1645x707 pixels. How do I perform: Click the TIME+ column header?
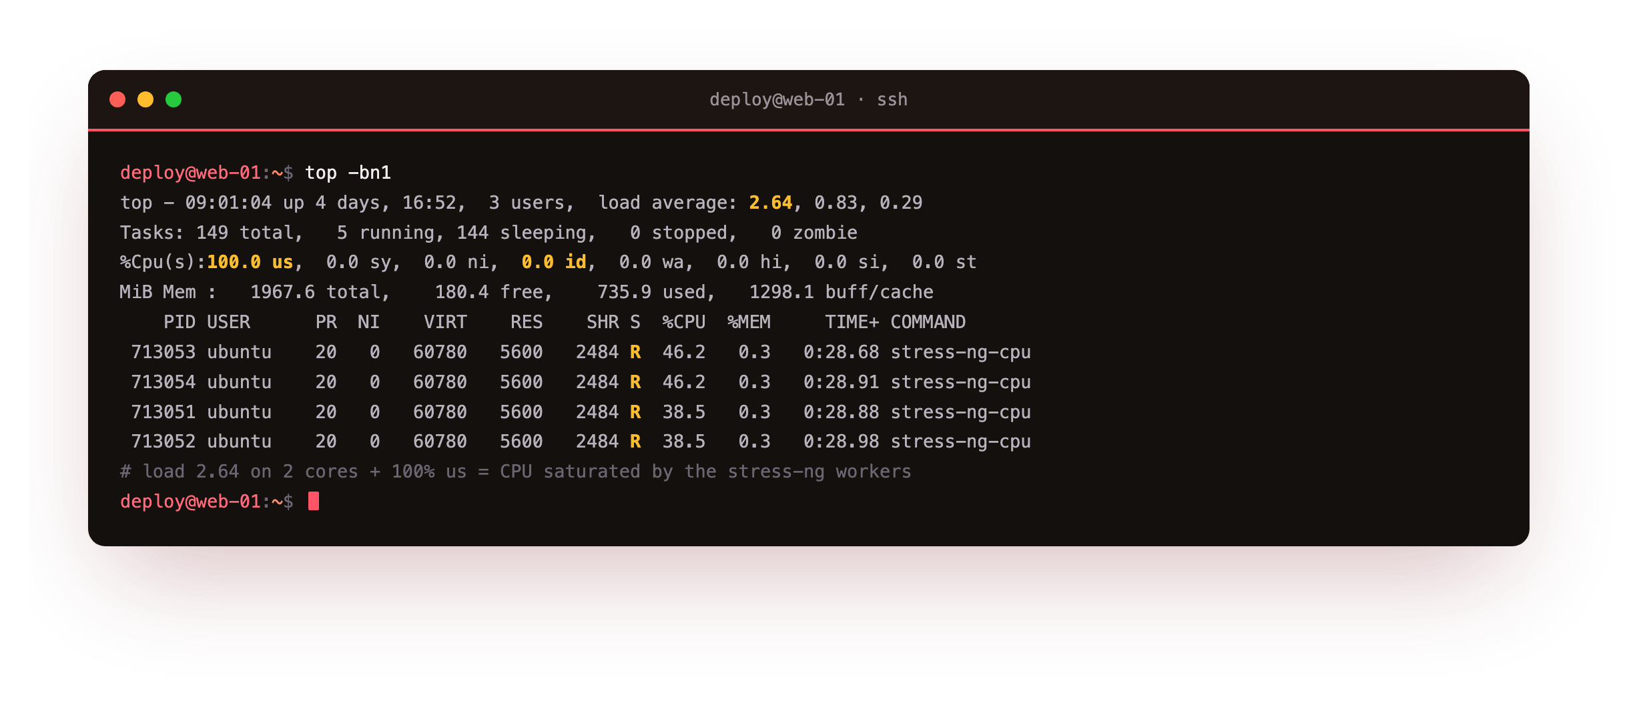(852, 322)
